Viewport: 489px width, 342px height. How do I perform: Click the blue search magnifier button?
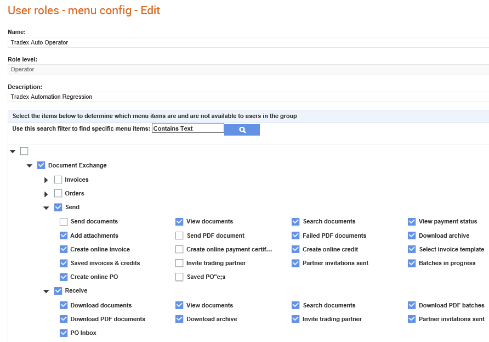tap(242, 130)
